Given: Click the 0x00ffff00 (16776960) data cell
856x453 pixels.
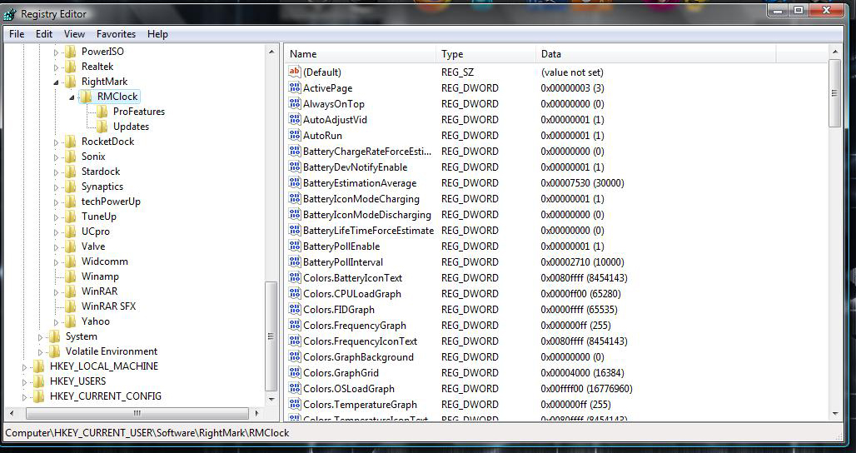Looking at the screenshot, I should point(586,389).
